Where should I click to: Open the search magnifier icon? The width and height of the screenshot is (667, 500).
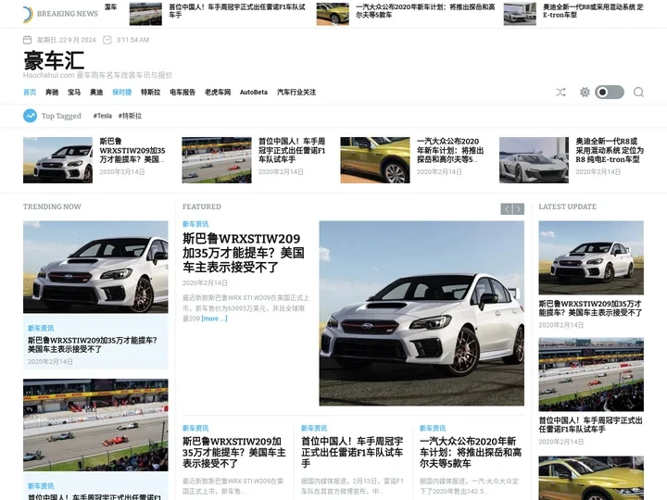(x=638, y=92)
